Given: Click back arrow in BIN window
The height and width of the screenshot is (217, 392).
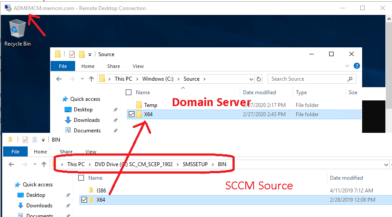Looking at the screenshot, I should click(11, 164).
